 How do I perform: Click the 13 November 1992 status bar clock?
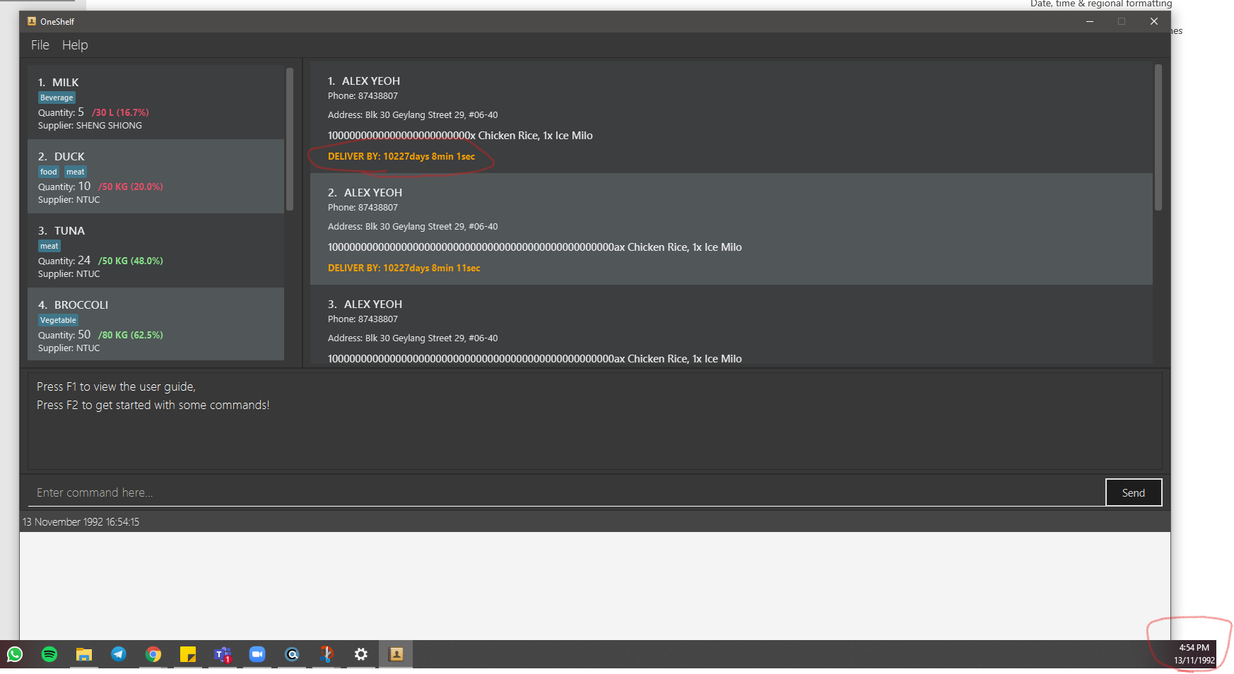81,522
